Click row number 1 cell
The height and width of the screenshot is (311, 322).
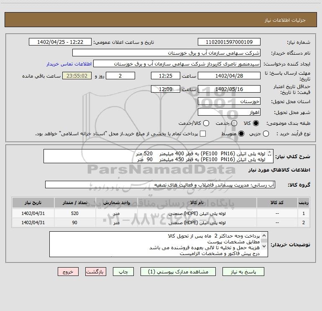pyautogui.click(x=304, y=213)
